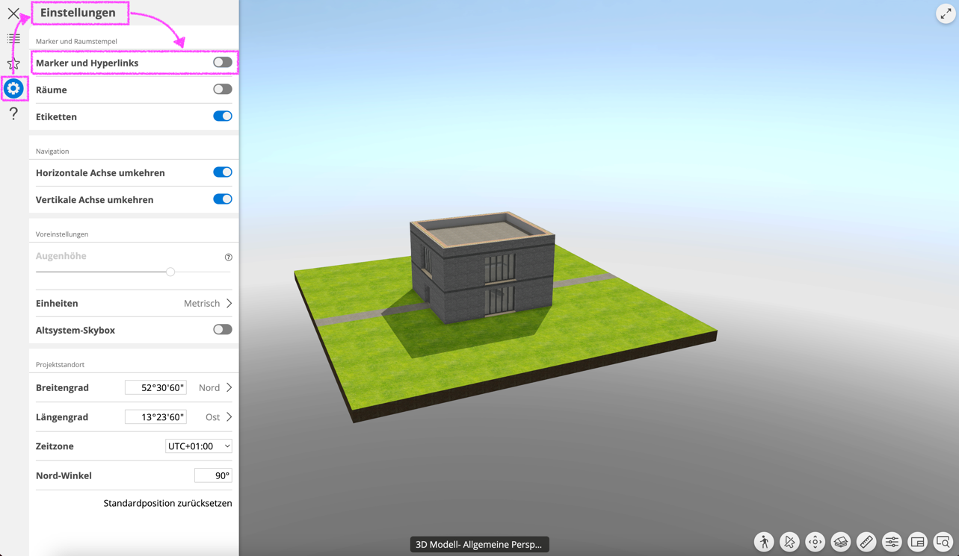Open Breitengrad Nord direction chevron
This screenshot has height=556, width=959.
point(229,387)
